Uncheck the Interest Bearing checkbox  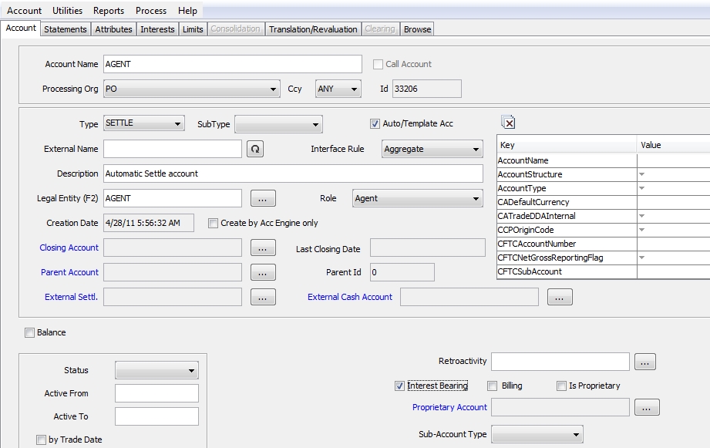[399, 386]
